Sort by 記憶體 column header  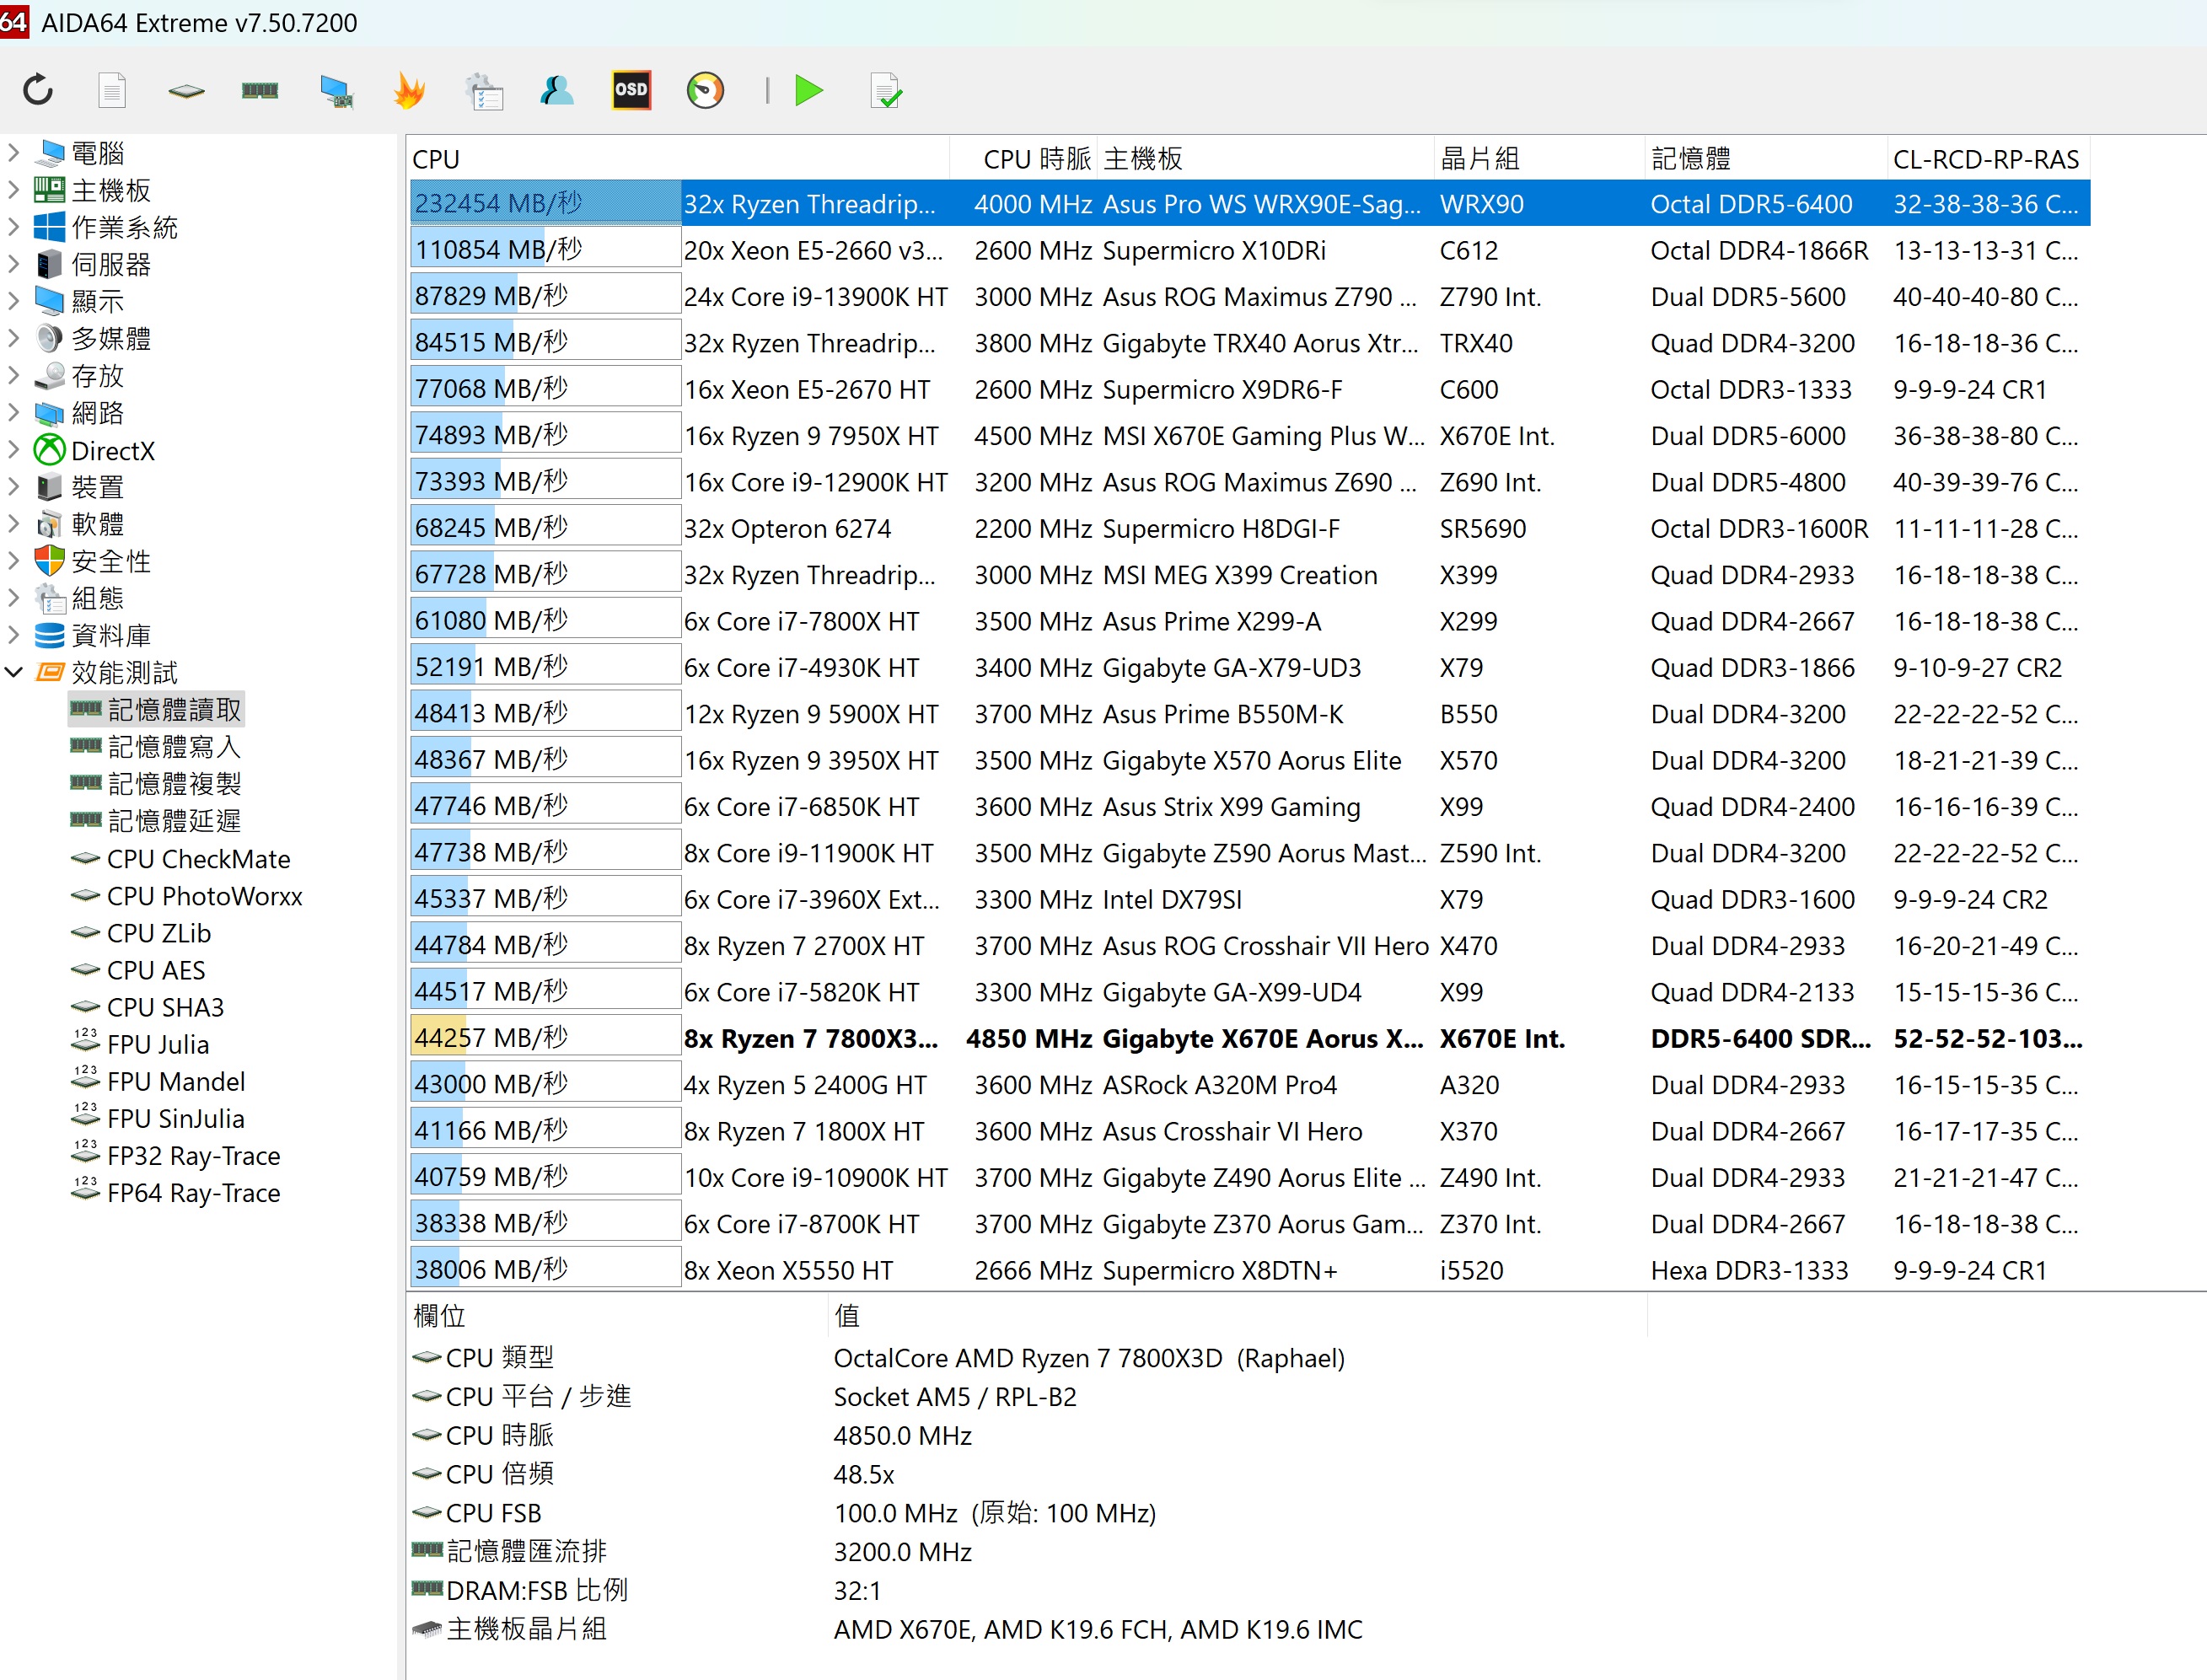click(x=1766, y=159)
